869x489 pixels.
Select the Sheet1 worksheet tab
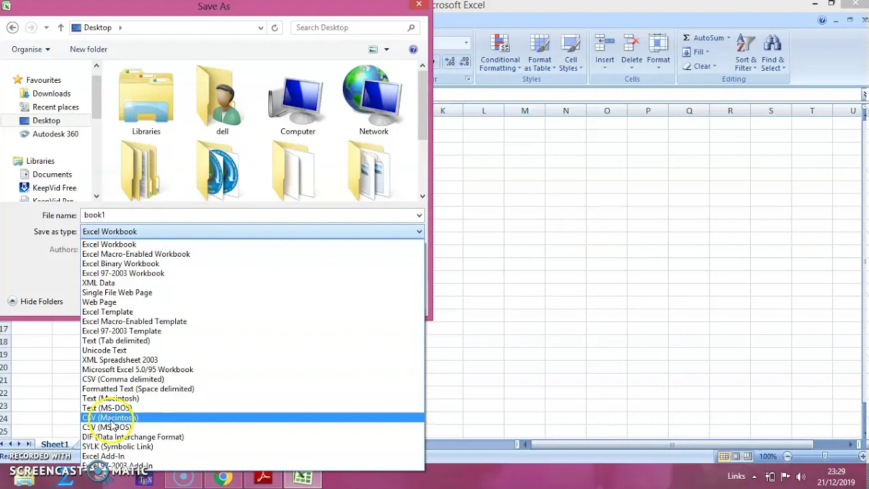tap(54, 444)
